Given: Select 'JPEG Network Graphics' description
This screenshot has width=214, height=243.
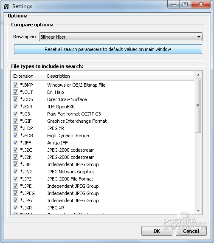Looking at the screenshot, I should [x=71, y=172].
